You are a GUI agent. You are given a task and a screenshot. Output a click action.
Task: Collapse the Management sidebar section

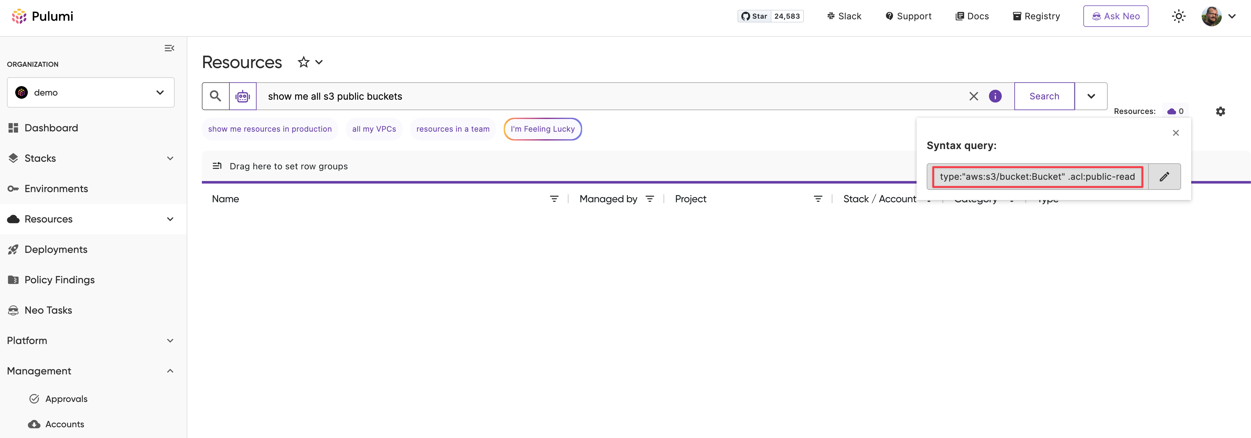(x=170, y=371)
